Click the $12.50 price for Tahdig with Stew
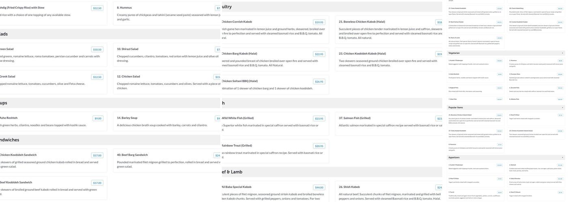This screenshot has width=568, height=202. pos(97,8)
